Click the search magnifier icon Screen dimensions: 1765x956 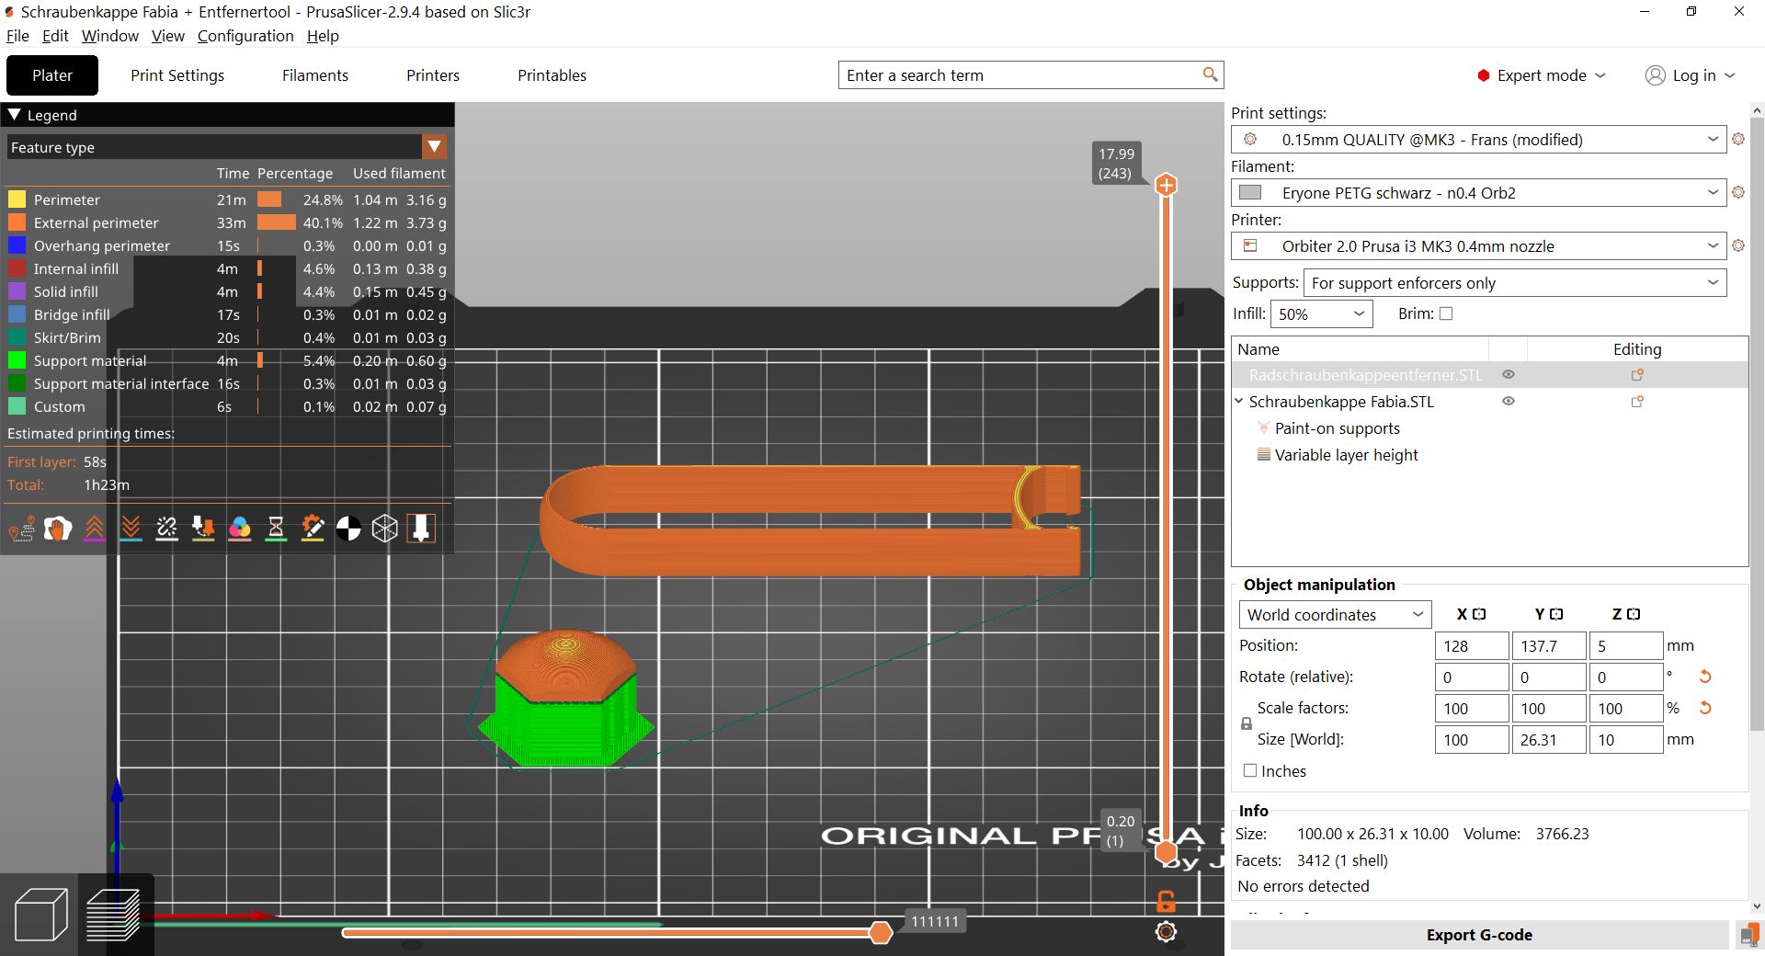[x=1210, y=74]
